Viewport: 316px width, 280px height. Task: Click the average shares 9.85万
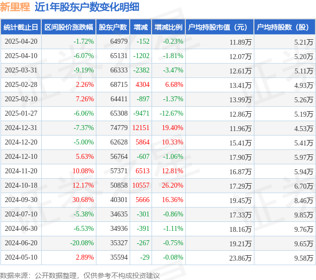tap(304, 215)
